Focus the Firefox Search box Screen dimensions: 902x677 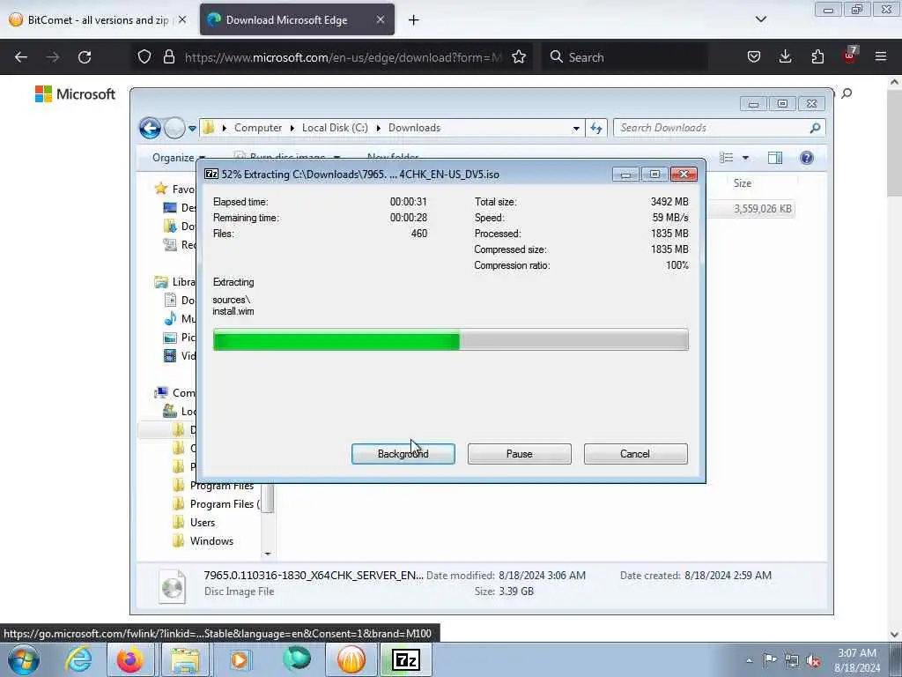pos(625,57)
